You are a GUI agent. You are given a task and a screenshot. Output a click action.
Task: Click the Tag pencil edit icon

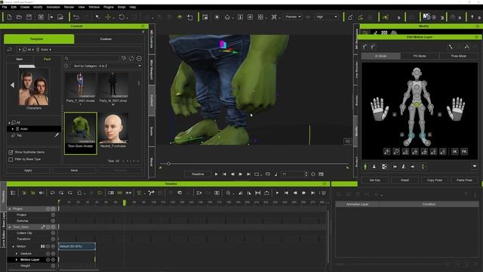[57, 135]
